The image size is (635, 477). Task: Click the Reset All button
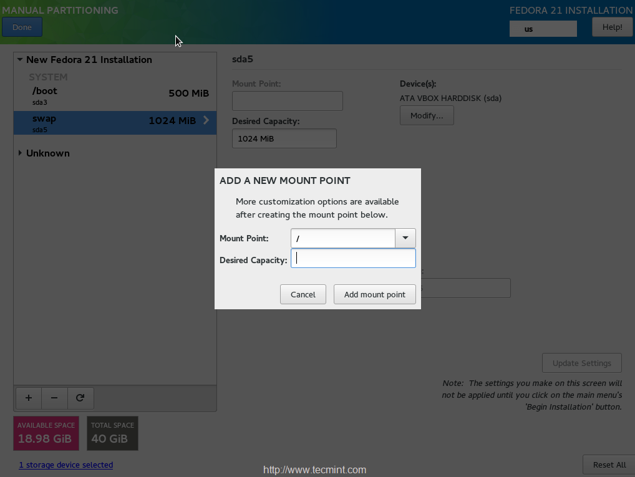[x=609, y=465]
